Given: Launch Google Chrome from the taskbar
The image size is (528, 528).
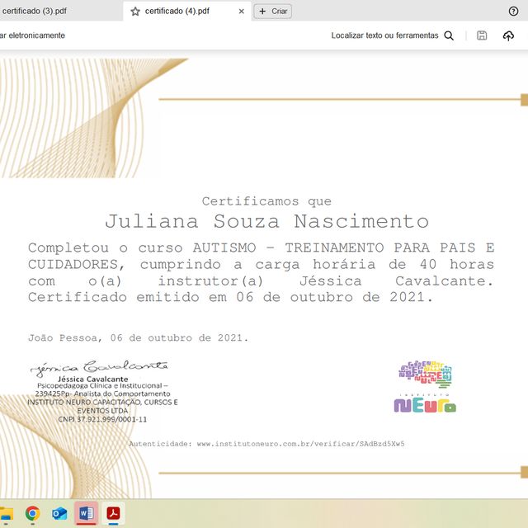Looking at the screenshot, I should point(33,513).
